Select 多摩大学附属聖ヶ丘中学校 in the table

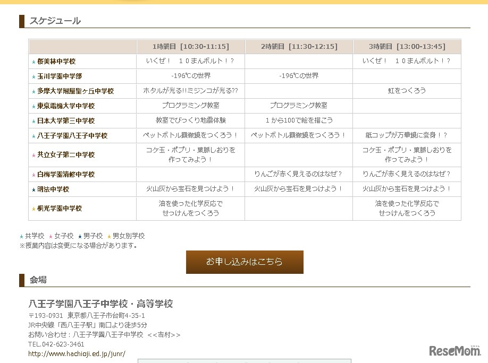pos(75,91)
